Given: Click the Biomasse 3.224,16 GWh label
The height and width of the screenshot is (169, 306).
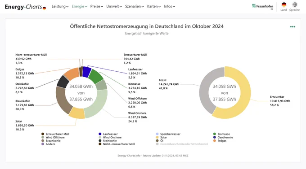Looking at the screenshot, I should click(x=137, y=88).
